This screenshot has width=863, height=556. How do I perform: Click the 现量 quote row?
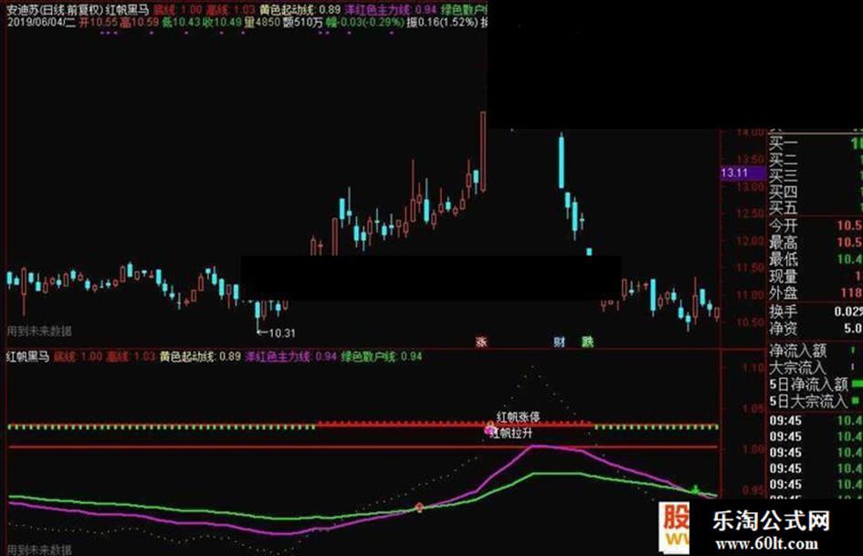[816, 276]
